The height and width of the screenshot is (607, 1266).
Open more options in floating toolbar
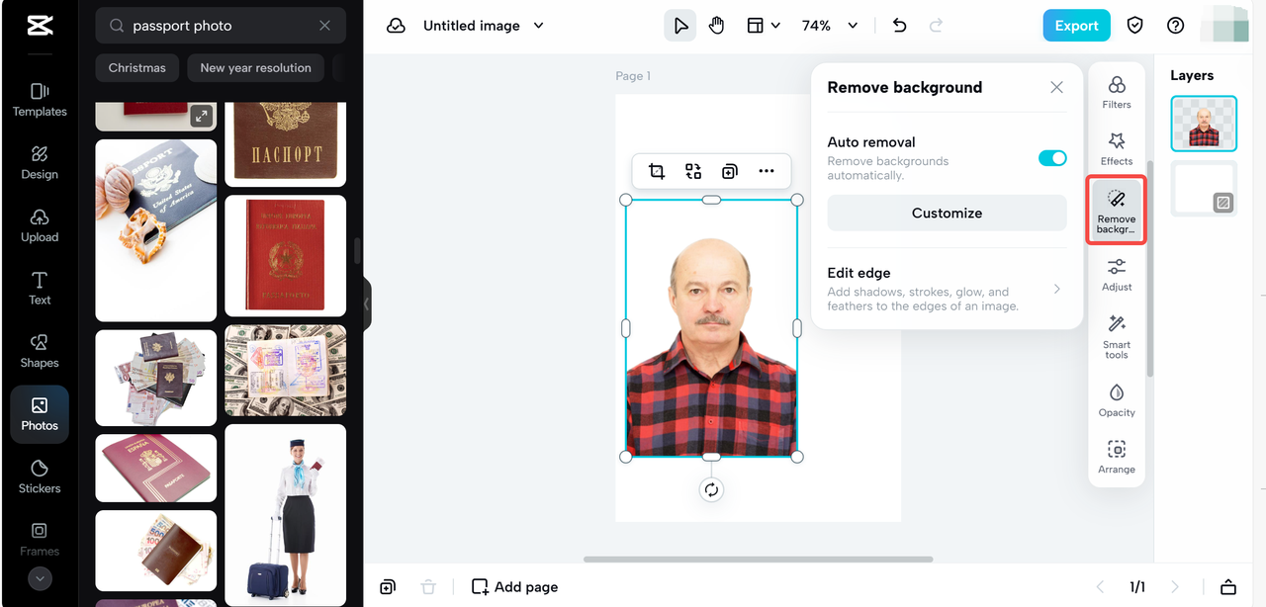point(767,171)
